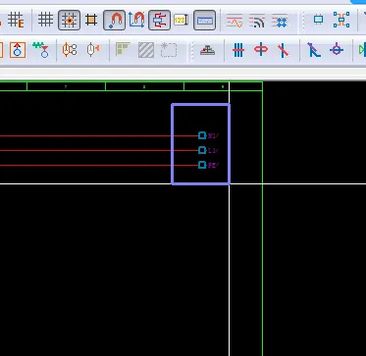Click the blue connected nodes box icon

click(x=341, y=20)
